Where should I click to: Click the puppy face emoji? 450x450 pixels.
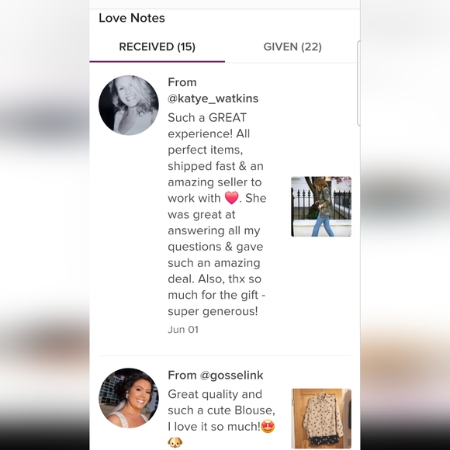pyautogui.click(x=175, y=442)
